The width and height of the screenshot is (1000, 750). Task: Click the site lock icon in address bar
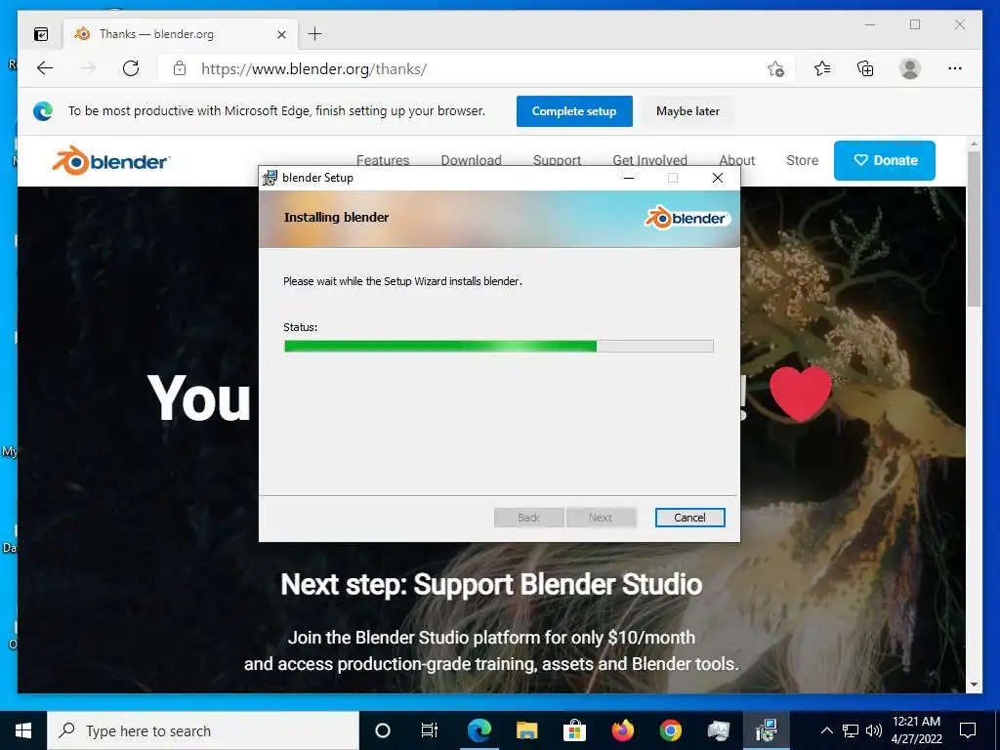[x=180, y=68]
